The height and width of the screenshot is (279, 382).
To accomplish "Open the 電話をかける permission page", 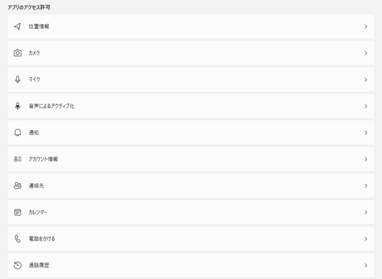I will click(x=42, y=239).
